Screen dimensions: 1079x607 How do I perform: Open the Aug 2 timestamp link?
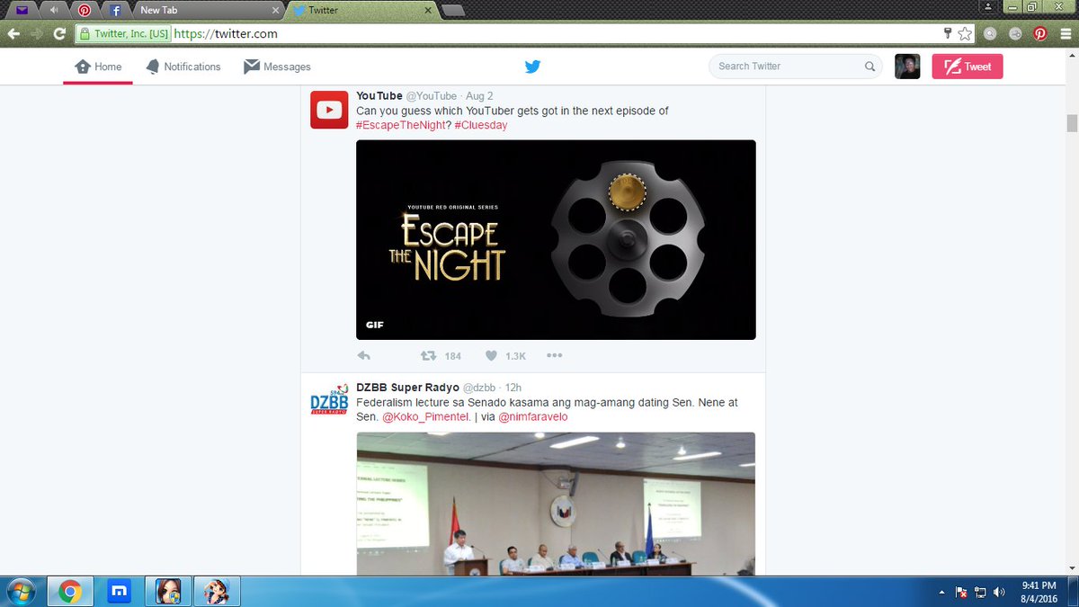[x=479, y=95]
